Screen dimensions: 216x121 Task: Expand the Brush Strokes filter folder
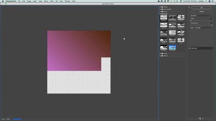coord(160,9)
